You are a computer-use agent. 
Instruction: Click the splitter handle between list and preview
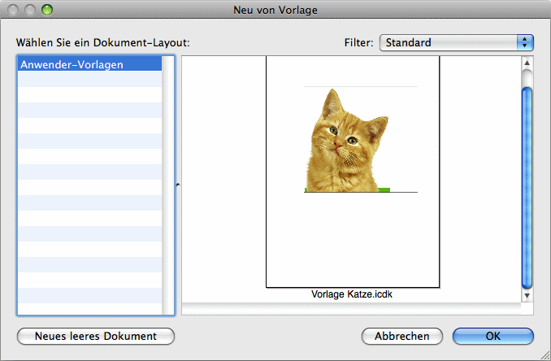coord(178,185)
